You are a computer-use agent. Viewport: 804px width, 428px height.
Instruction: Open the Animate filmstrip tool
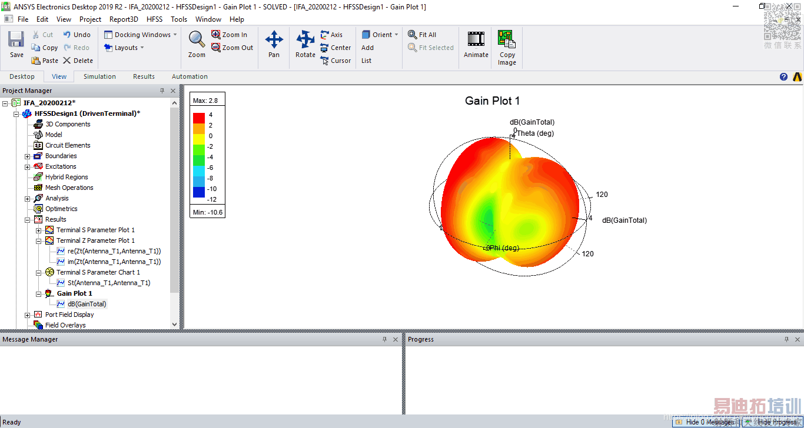[x=476, y=44]
